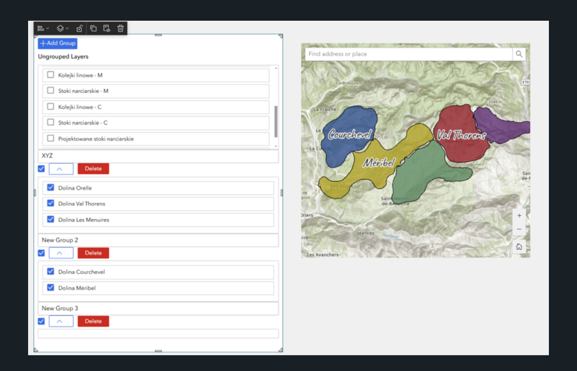Check Stoki narciarskie - M layer

[x=51, y=91]
